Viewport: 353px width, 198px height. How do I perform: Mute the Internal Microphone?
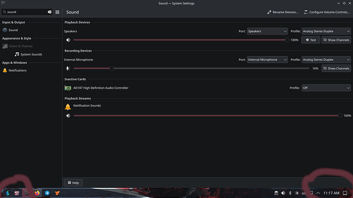tap(68, 68)
